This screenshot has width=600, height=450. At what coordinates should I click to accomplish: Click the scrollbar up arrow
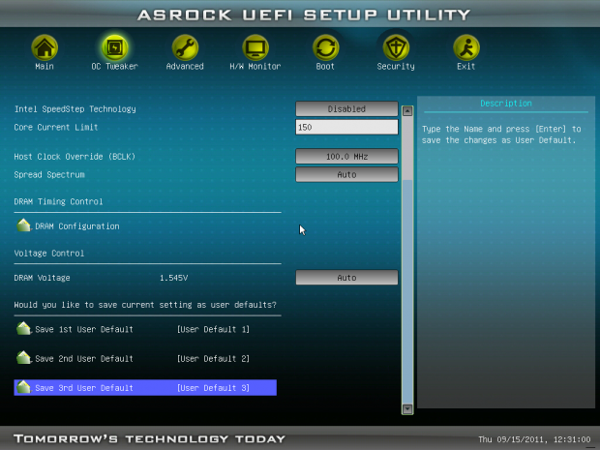pos(407,111)
